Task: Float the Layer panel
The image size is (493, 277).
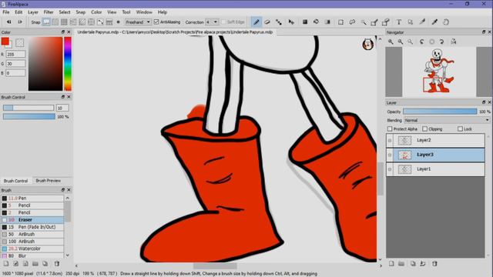Action: click(484, 102)
